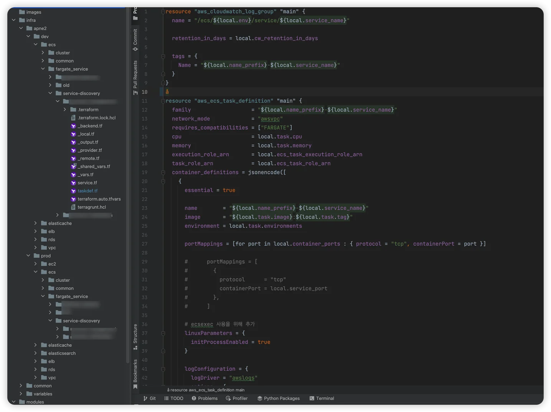This screenshot has width=551, height=412.
Task: Open the _vars.tf file
Action: [85, 175]
